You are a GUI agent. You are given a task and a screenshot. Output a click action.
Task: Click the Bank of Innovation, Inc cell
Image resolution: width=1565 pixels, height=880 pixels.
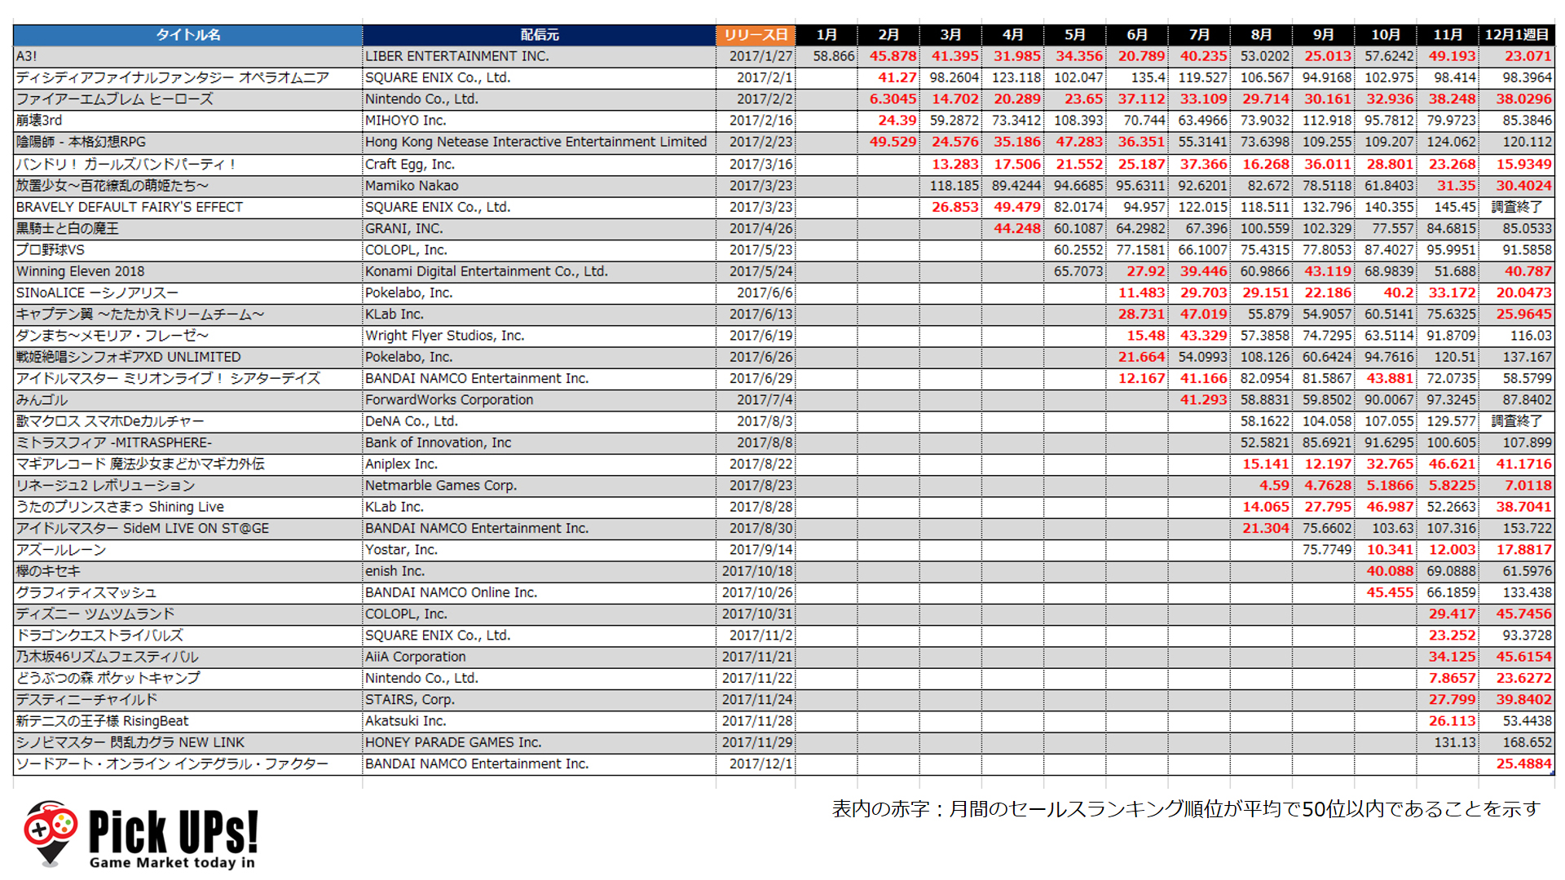pos(540,442)
